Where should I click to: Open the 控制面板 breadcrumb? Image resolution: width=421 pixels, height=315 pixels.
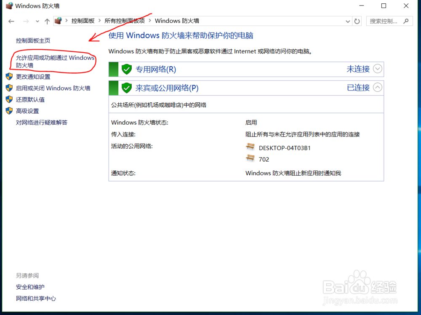pos(83,21)
